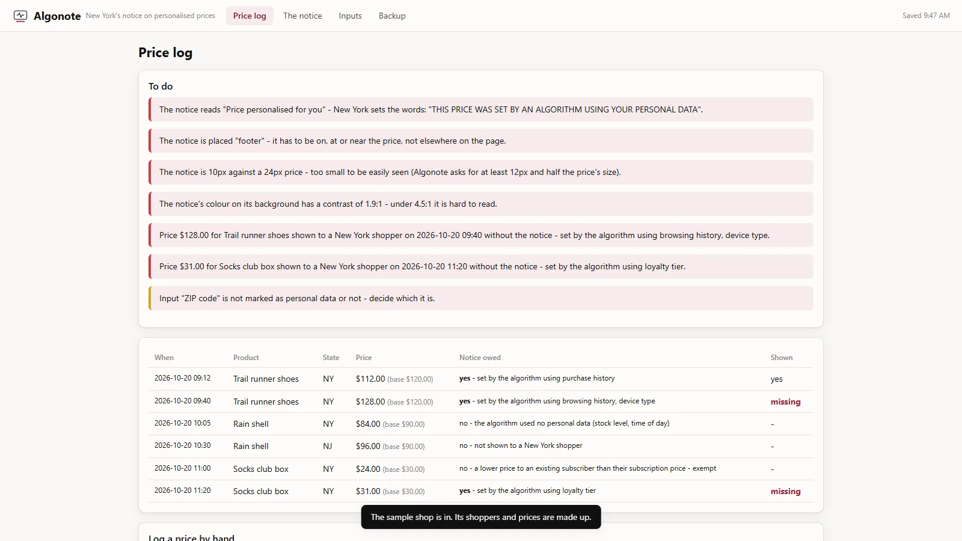
Task: Open the Price log tab
Action: (250, 16)
